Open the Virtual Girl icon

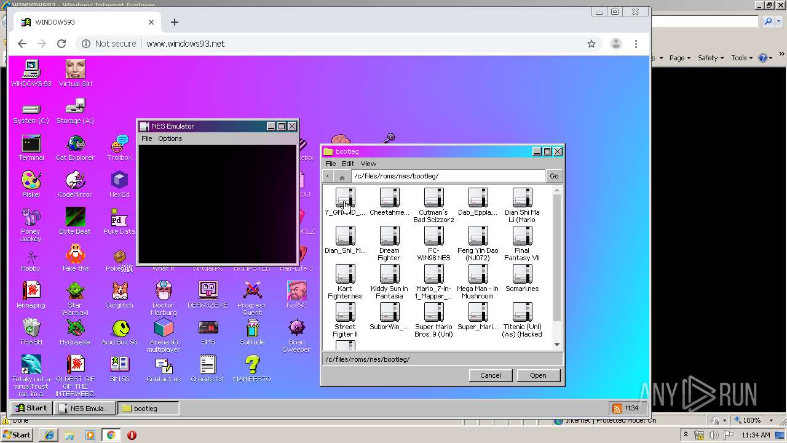pyautogui.click(x=75, y=73)
